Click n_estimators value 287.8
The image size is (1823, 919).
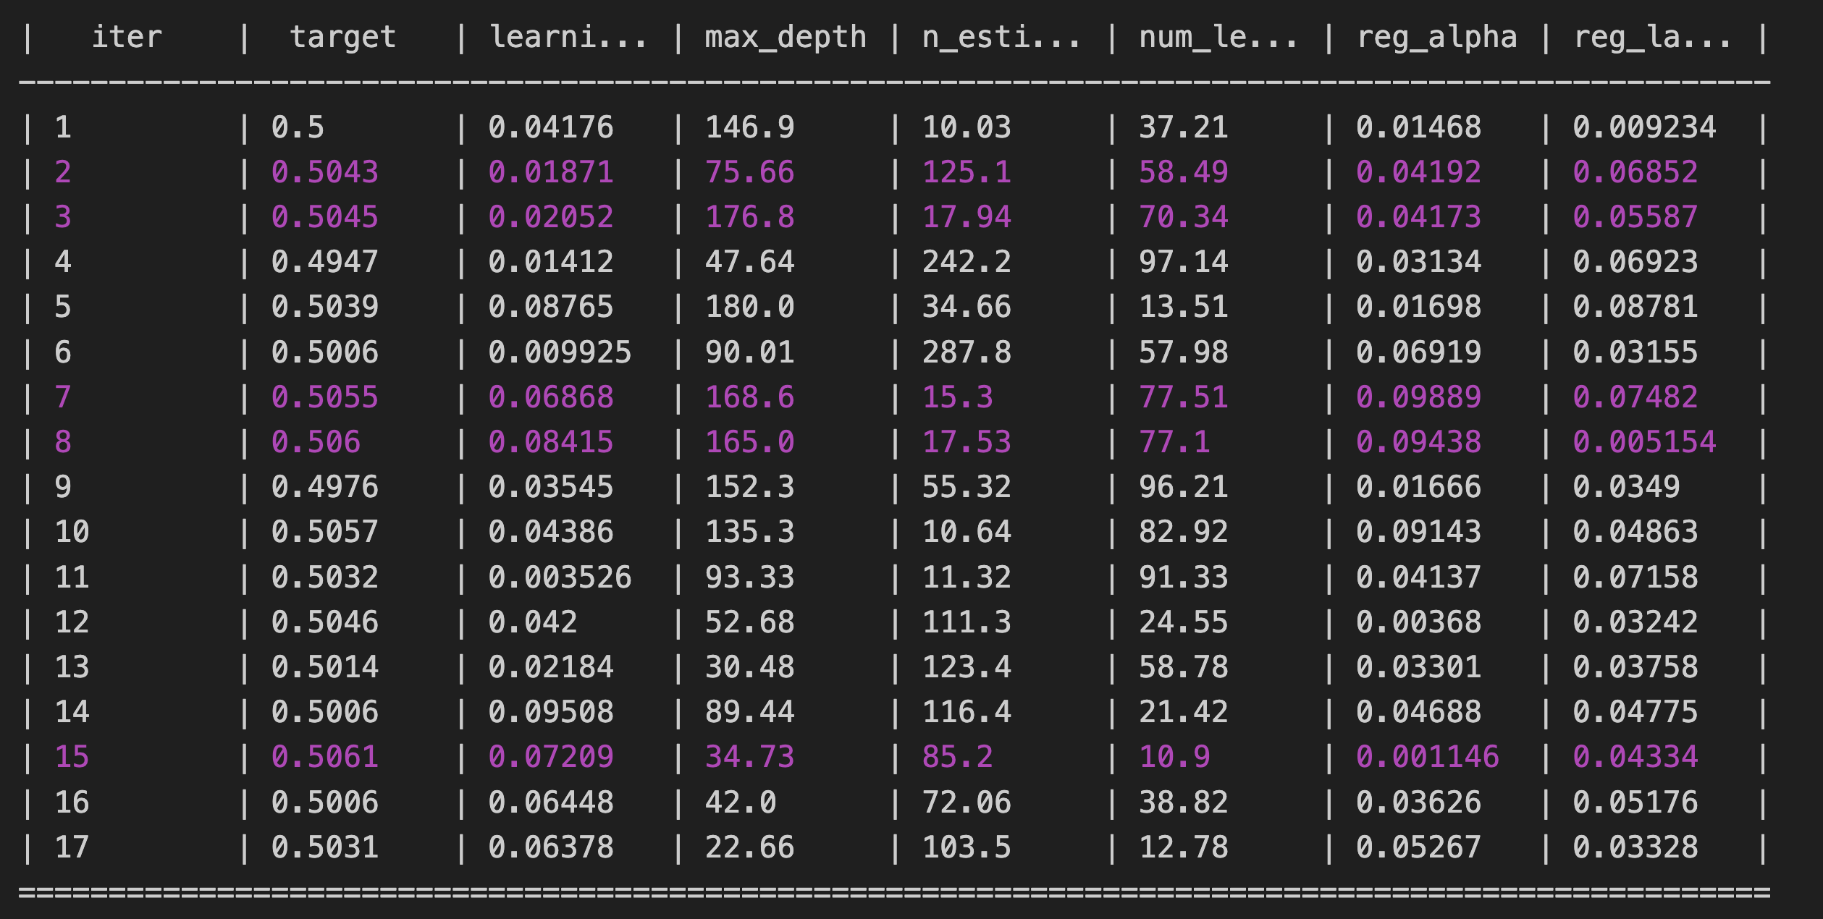point(967,352)
